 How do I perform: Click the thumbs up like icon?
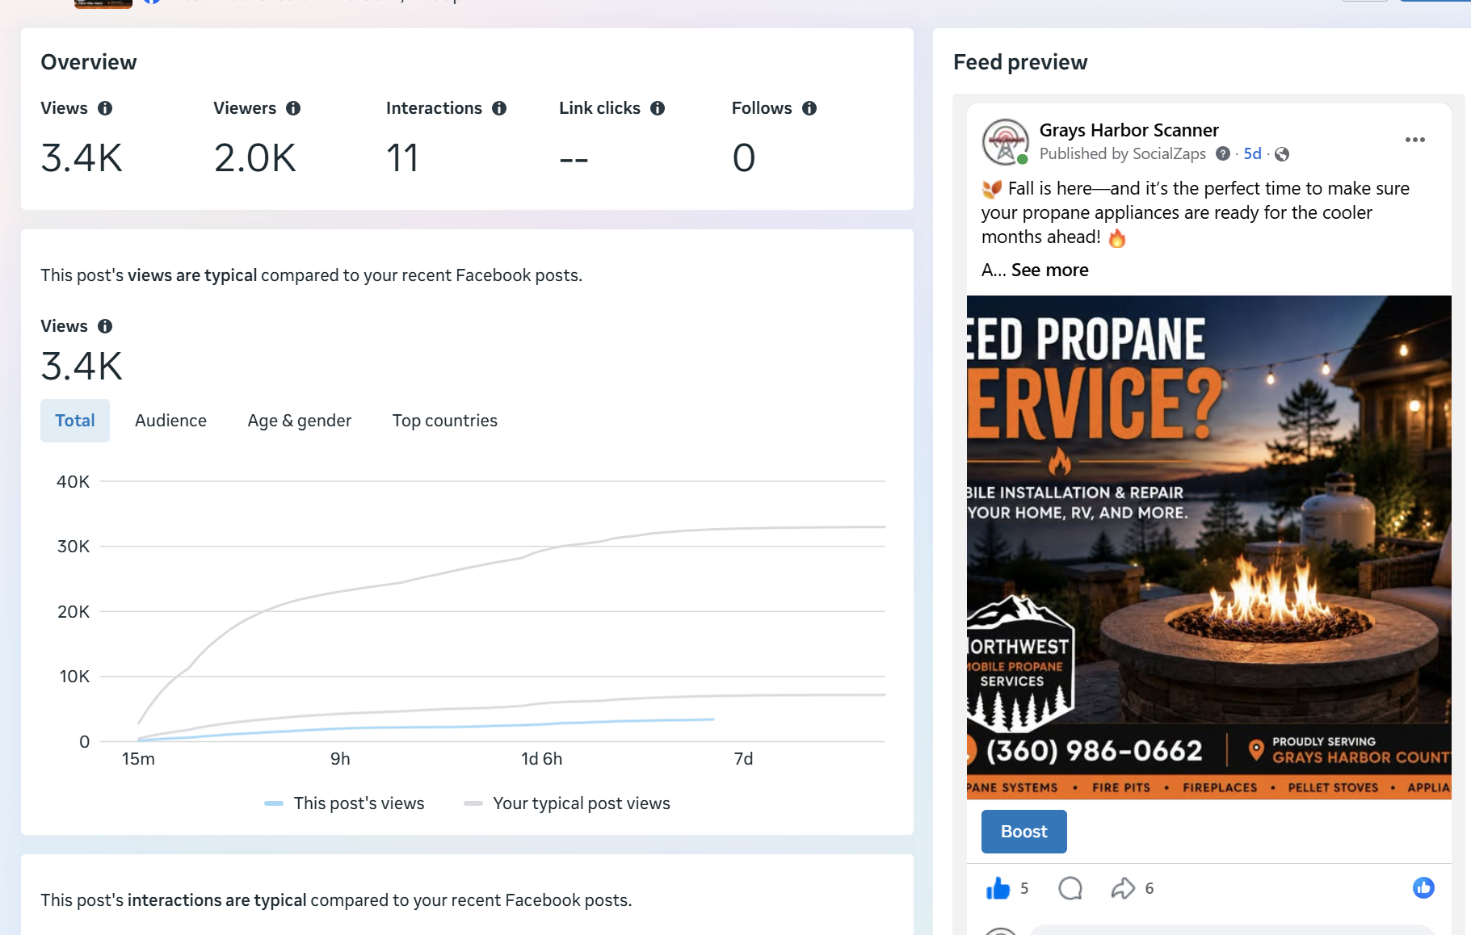998,888
